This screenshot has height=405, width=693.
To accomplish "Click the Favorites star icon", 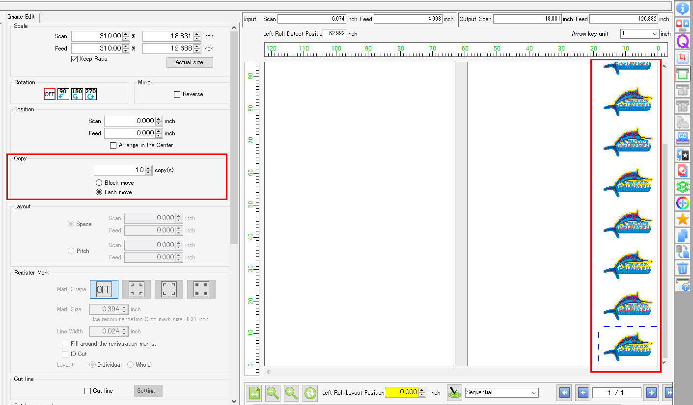I will pyautogui.click(x=683, y=219).
